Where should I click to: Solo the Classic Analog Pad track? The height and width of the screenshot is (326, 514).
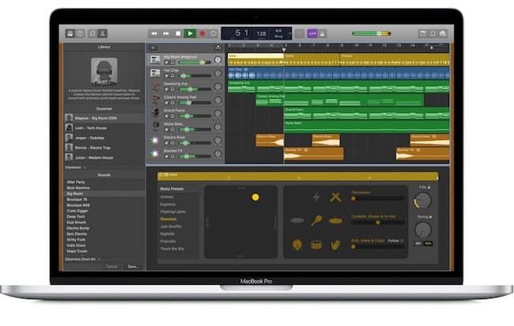click(172, 103)
